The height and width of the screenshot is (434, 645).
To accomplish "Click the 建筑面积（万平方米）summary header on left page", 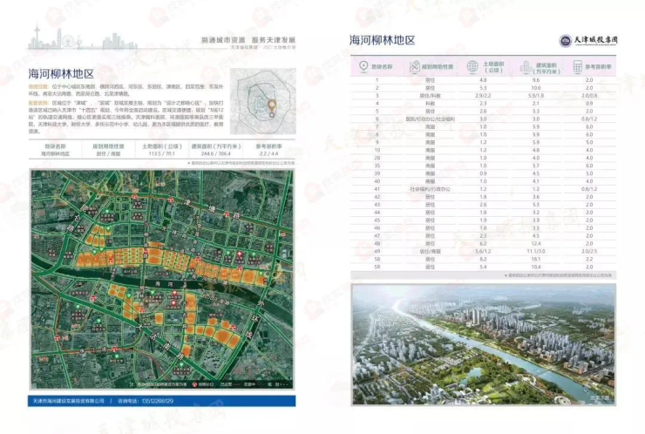I will pyautogui.click(x=216, y=146).
